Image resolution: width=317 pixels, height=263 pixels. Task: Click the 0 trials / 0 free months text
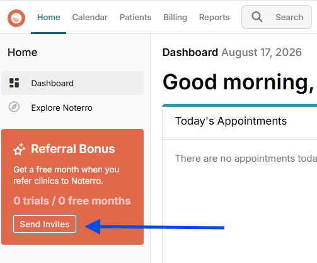coord(72,201)
